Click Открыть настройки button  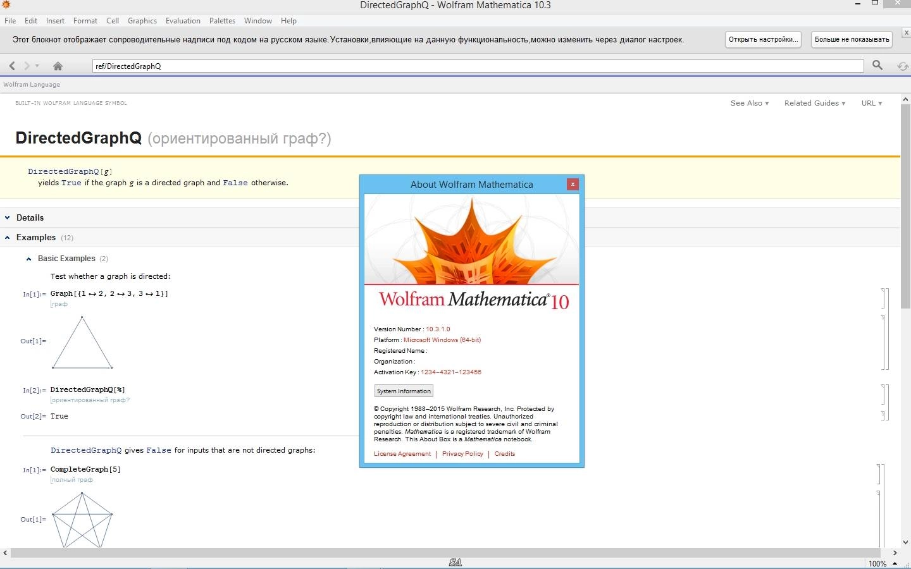click(x=762, y=39)
